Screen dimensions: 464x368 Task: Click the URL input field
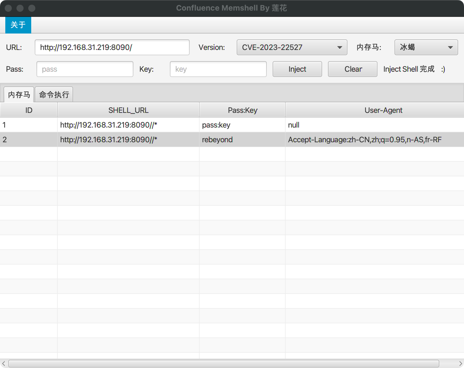[112, 47]
